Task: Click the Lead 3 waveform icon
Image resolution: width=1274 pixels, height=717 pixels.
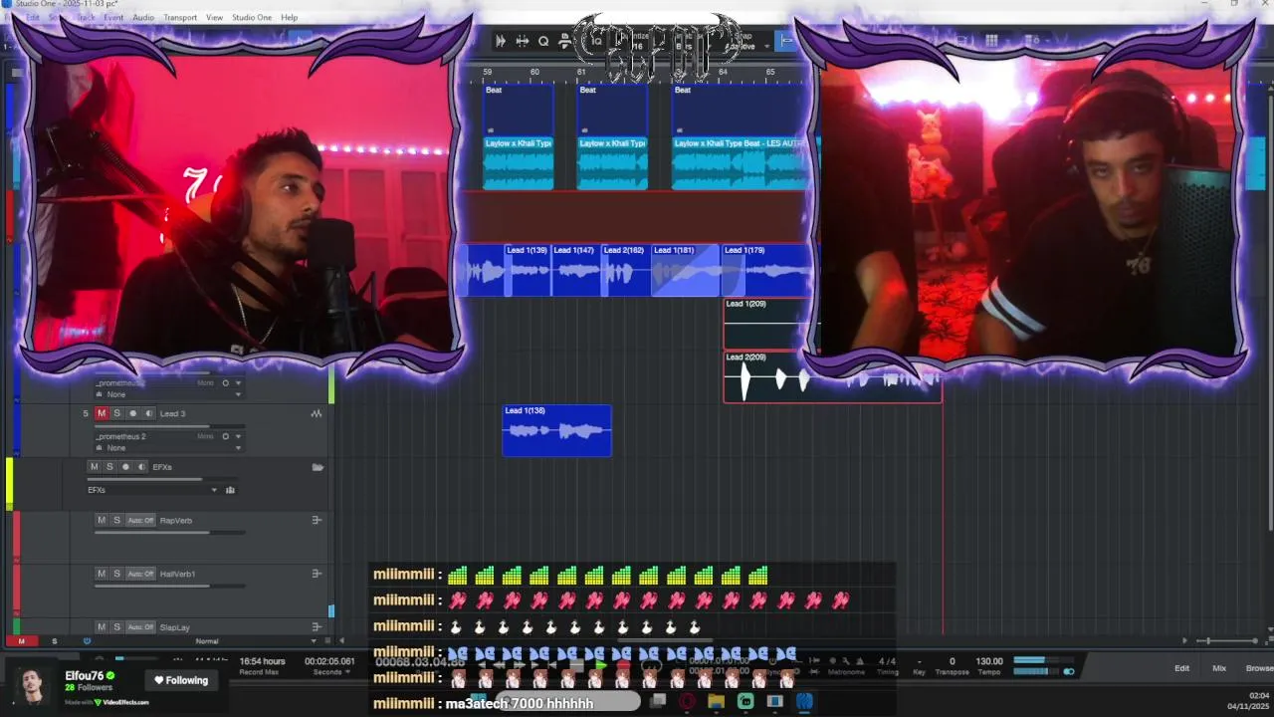Action: pyautogui.click(x=317, y=413)
